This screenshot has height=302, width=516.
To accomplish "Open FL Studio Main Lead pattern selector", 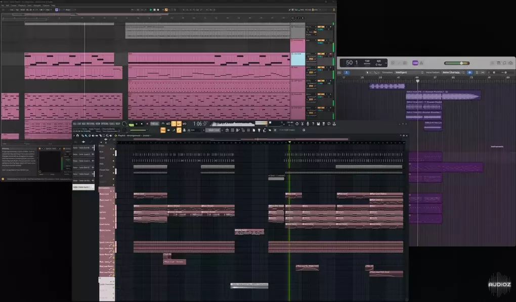I will [x=214, y=130].
